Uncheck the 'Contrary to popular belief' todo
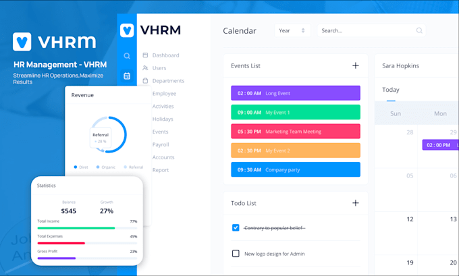Viewport: 459px width, 276px height. (236, 227)
